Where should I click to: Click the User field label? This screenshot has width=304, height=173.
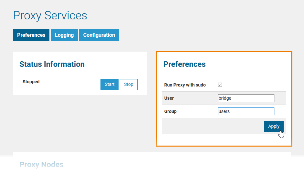click(169, 98)
